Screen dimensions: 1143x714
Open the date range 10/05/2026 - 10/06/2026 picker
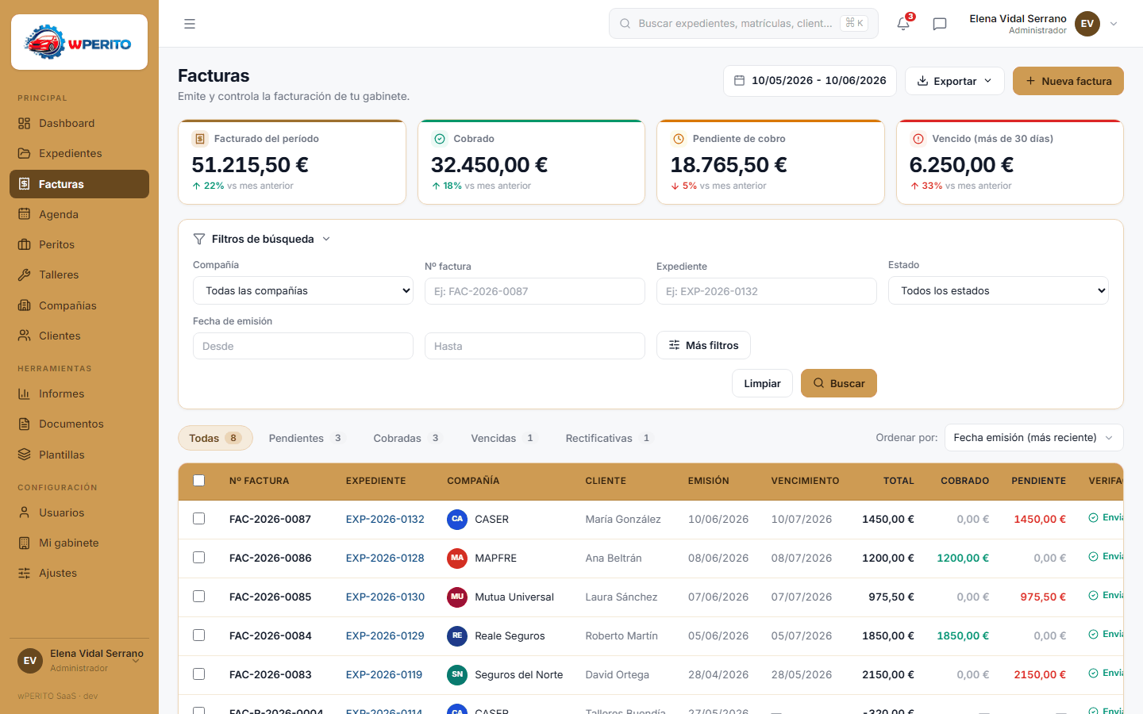pos(810,81)
